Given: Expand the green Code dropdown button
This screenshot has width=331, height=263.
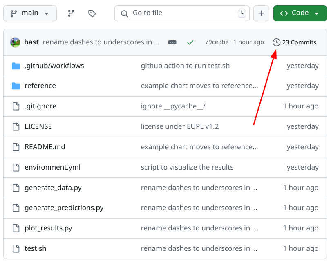Looking at the screenshot, I should point(300,13).
